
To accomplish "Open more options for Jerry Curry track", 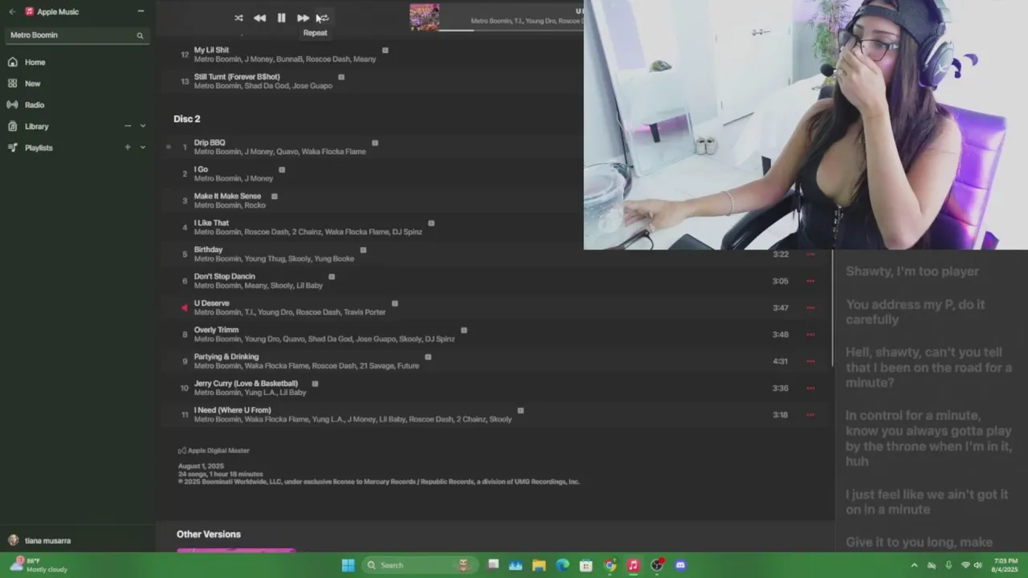I will point(810,388).
